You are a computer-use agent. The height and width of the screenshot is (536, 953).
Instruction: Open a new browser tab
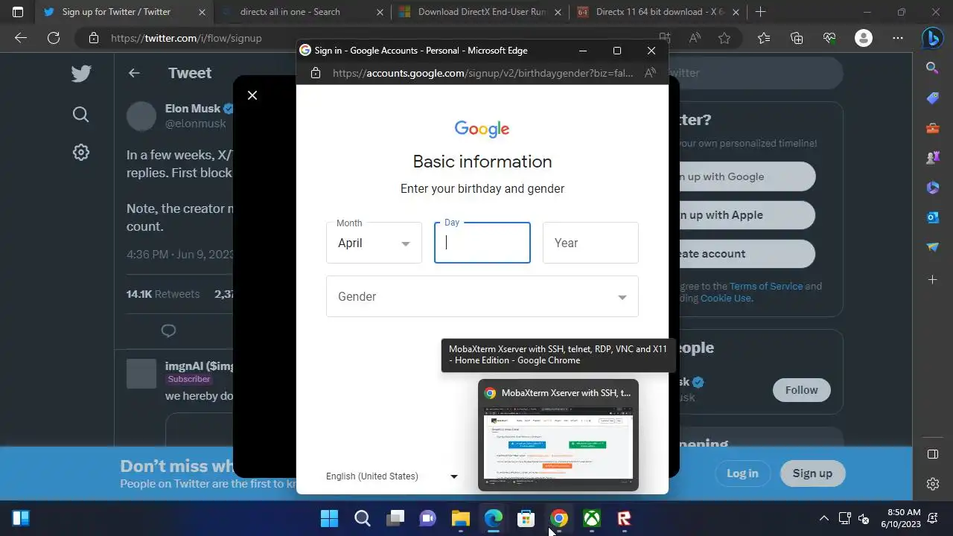[760, 12]
